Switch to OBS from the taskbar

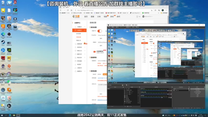[x=18, y=115]
